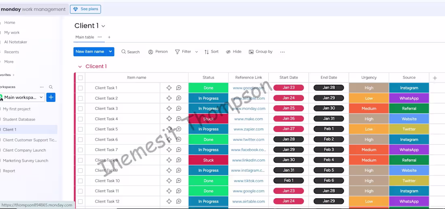Check the Client Task 1 checkbox

[81, 88]
